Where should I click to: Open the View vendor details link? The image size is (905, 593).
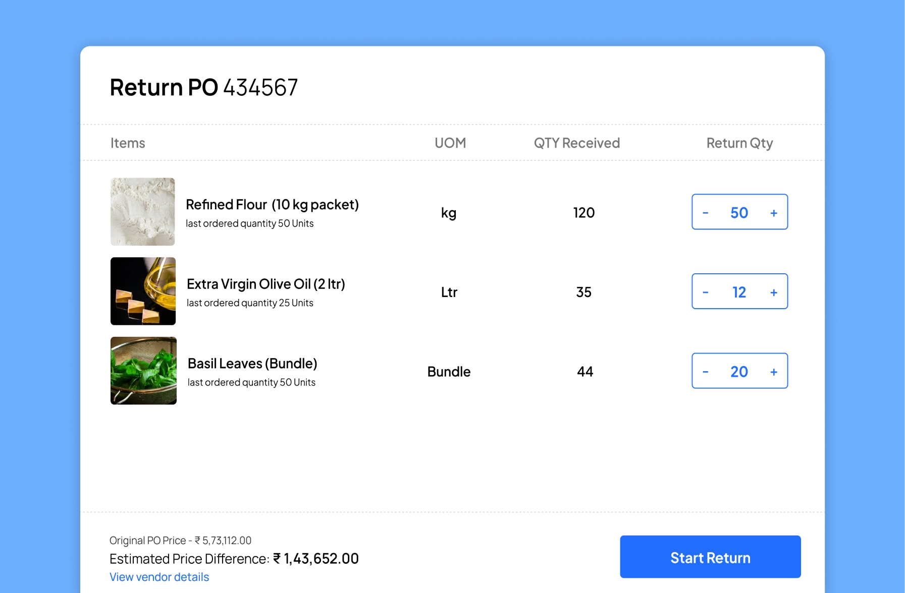tap(159, 577)
